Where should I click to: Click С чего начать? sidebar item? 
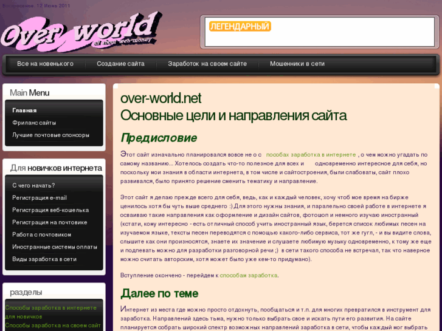(33, 186)
